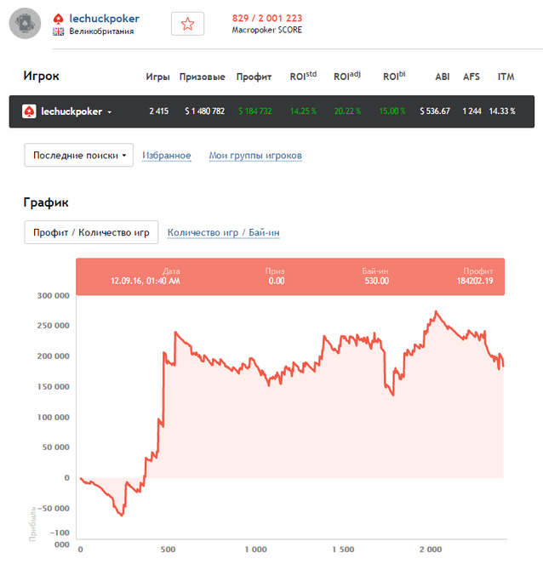Click the 2 415 games value
Image resolution: width=543 pixels, height=564 pixels.
(x=158, y=111)
